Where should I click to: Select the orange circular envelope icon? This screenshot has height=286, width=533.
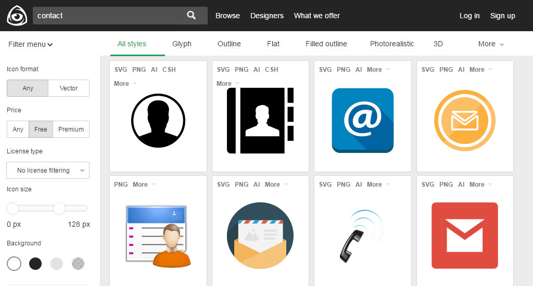(465, 121)
